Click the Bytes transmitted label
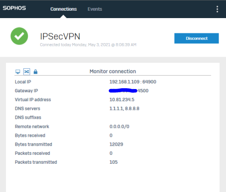Screen dimensions: 226x192 pos(33,144)
